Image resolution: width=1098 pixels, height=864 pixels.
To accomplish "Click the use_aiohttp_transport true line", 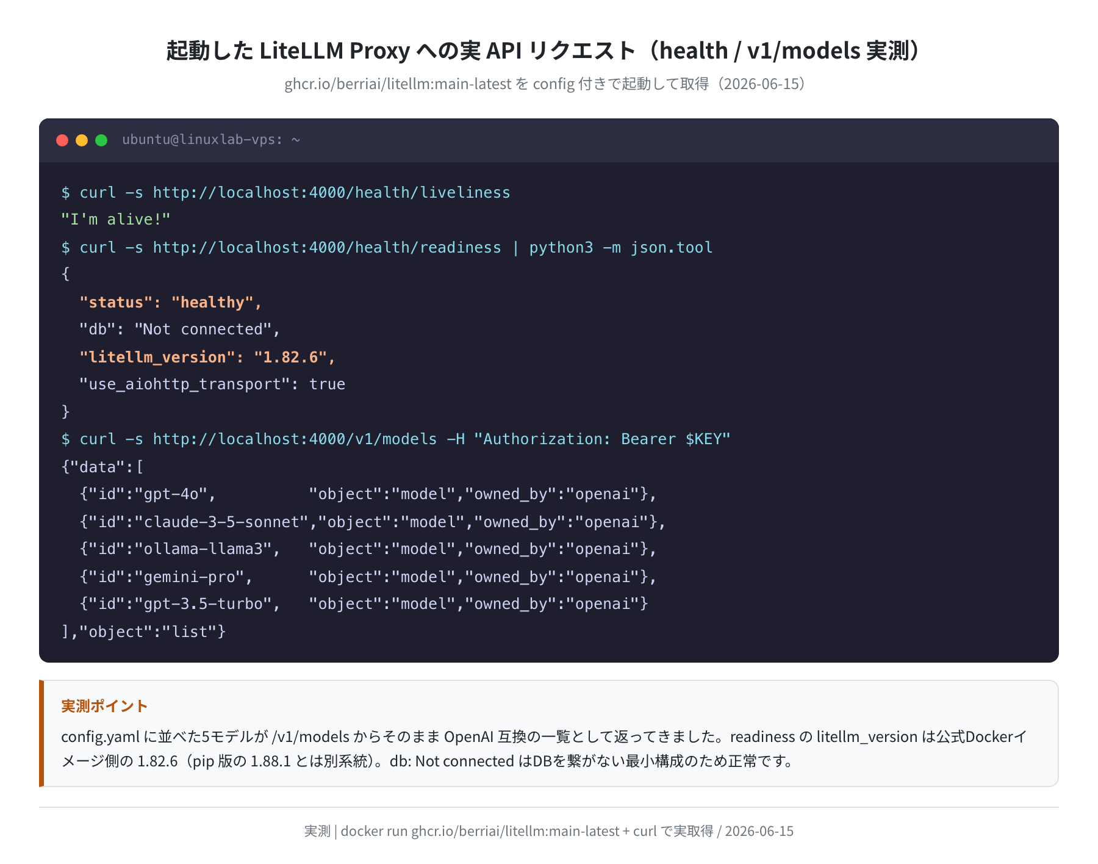I will point(212,384).
